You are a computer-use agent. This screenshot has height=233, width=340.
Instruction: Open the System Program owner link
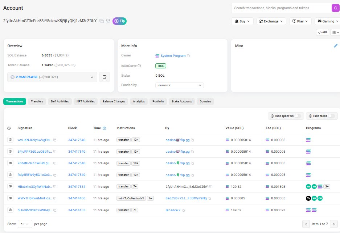tap(173, 56)
